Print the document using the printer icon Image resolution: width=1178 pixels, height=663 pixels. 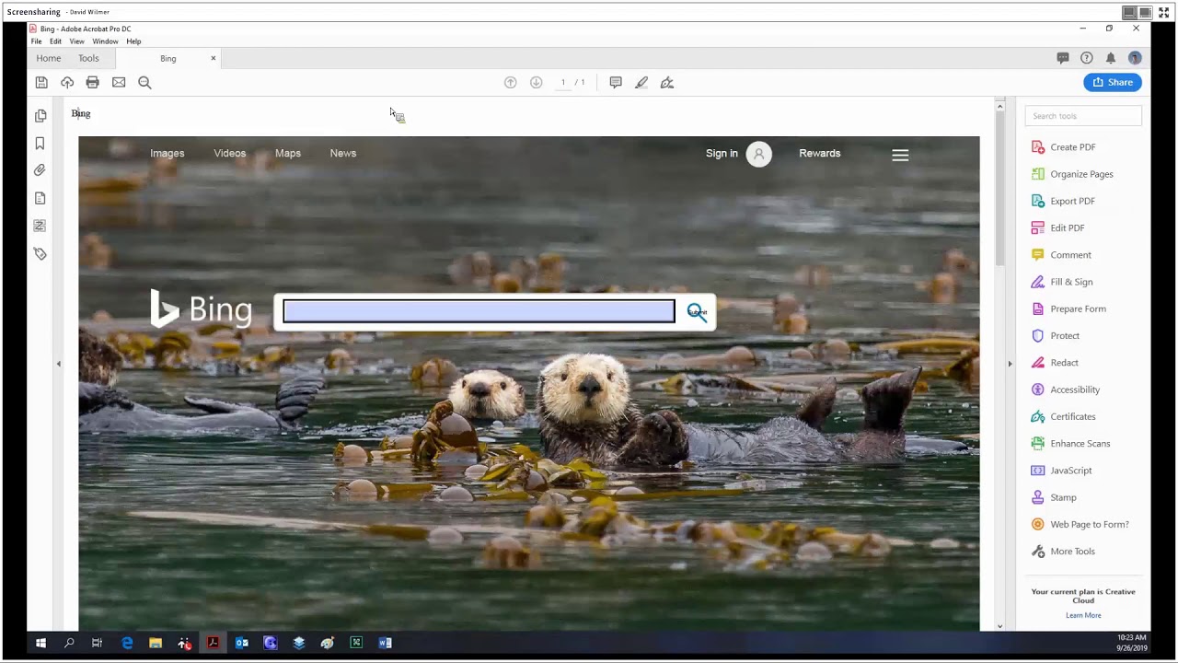(x=93, y=82)
